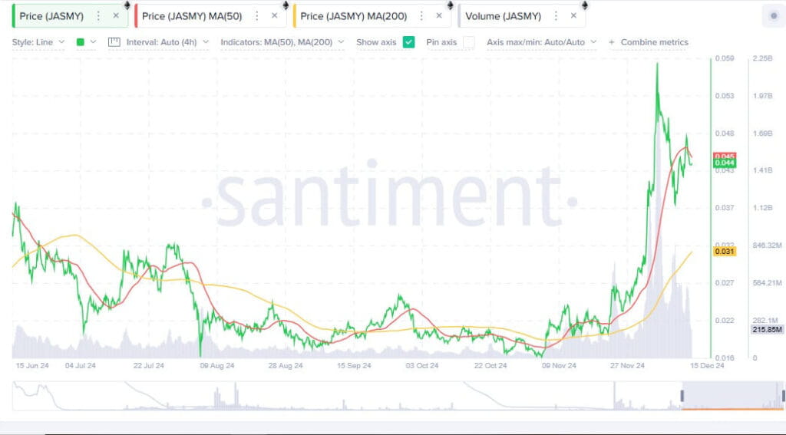Click the round button at top right
Screen dimensions: 786x435
click(774, 16)
